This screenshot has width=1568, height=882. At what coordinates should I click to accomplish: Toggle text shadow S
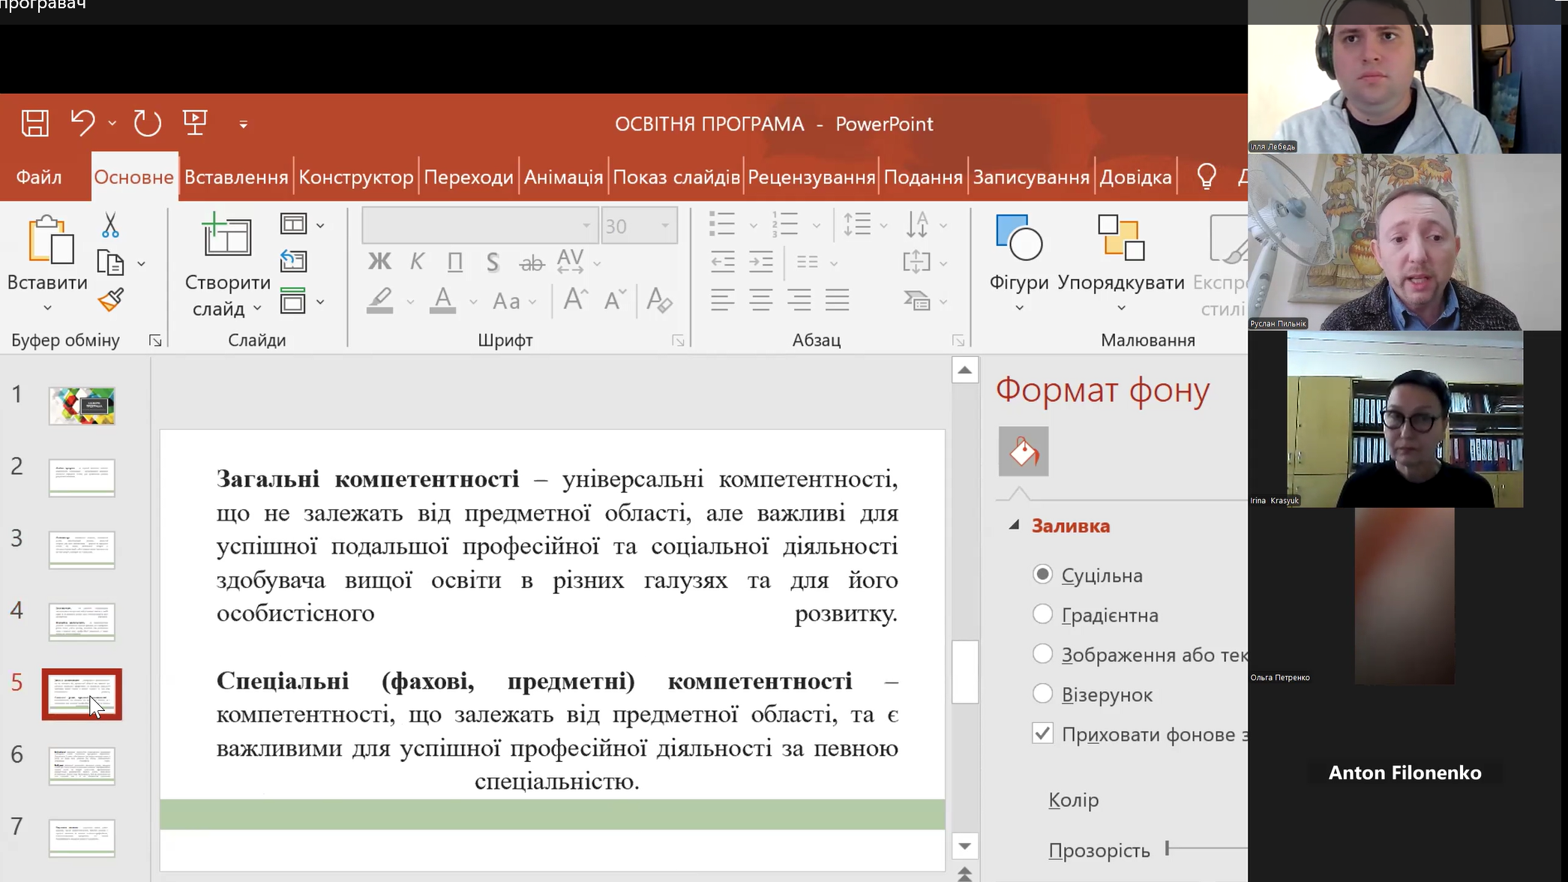click(x=493, y=262)
